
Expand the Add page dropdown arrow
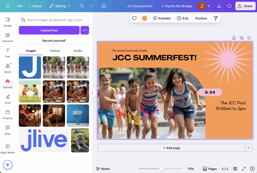[x=248, y=148]
